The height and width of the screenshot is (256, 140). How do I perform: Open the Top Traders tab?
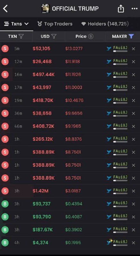pyautogui.click(x=55, y=24)
